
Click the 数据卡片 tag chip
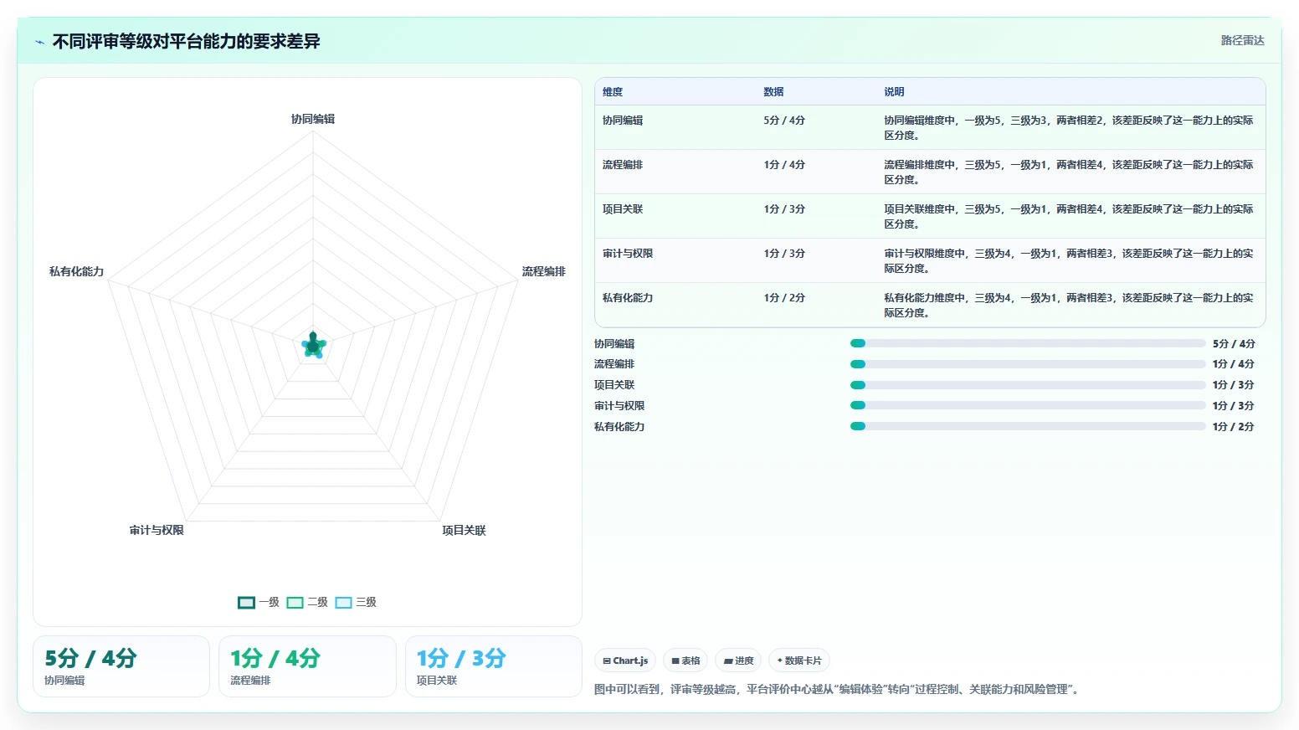coord(799,661)
